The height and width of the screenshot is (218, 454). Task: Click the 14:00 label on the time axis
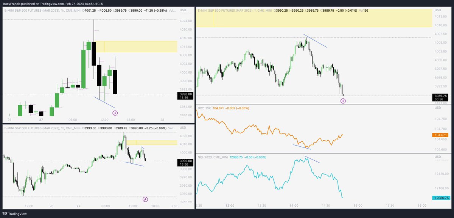(294, 206)
